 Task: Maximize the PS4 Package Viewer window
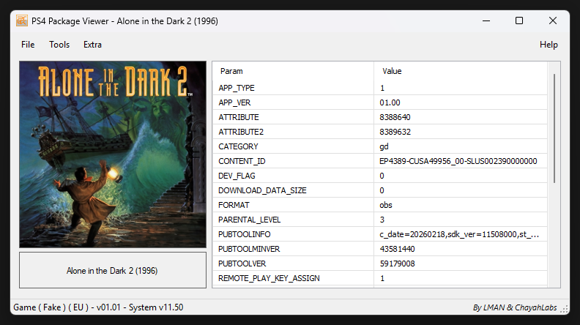pyautogui.click(x=519, y=20)
